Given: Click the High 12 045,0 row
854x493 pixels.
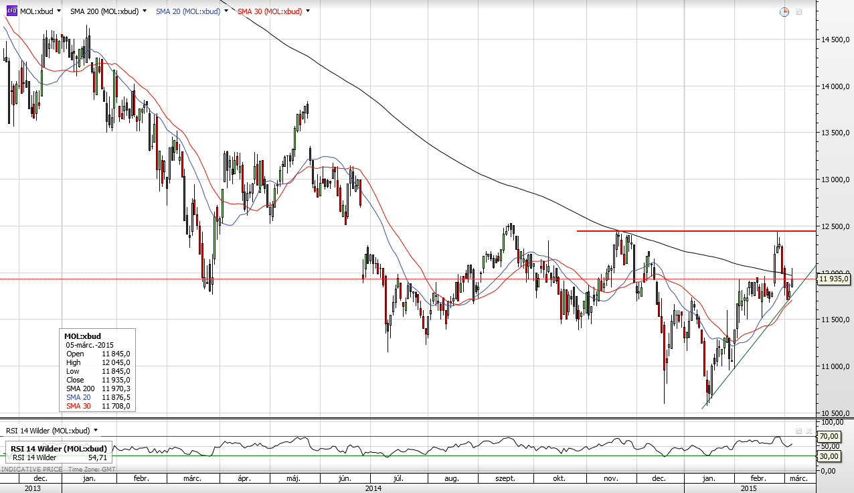Looking at the screenshot, I should (98, 362).
